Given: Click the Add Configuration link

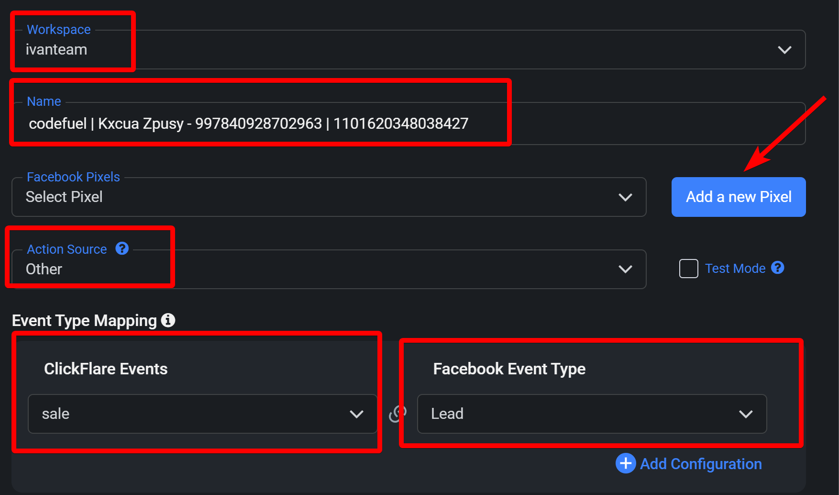Looking at the screenshot, I should point(701,464).
